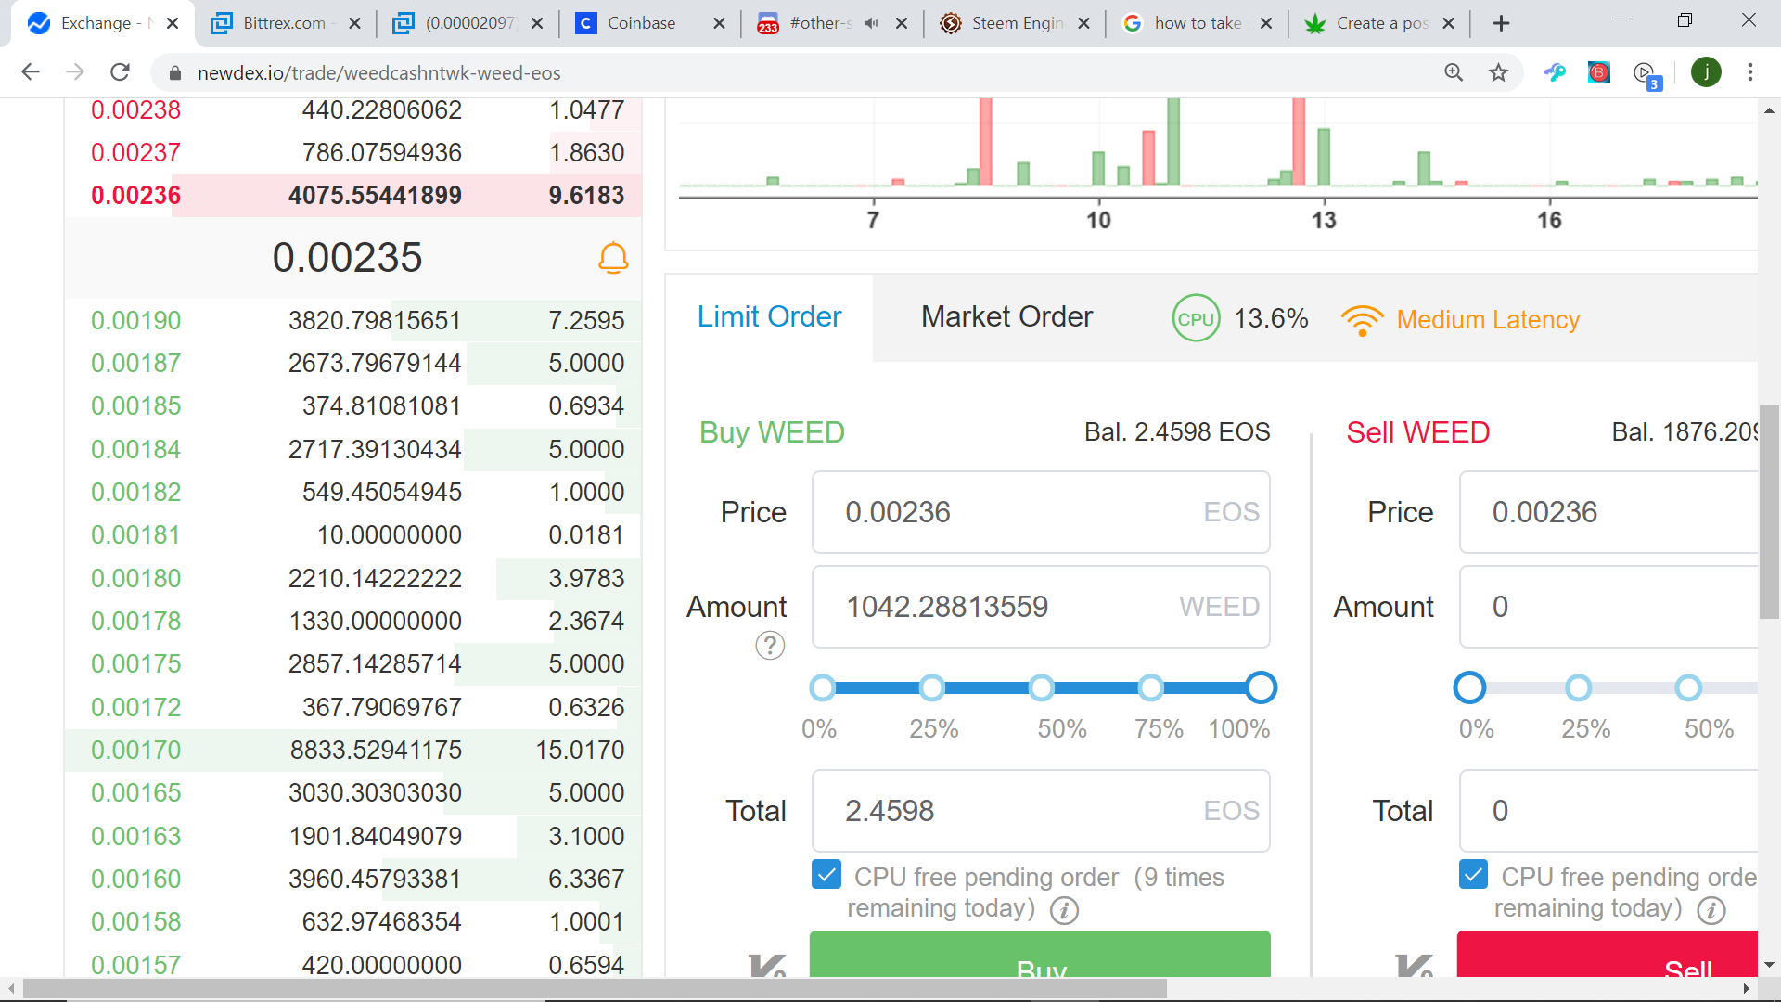The image size is (1781, 1002).
Task: Reload the page with the refresh icon
Action: 120,72
